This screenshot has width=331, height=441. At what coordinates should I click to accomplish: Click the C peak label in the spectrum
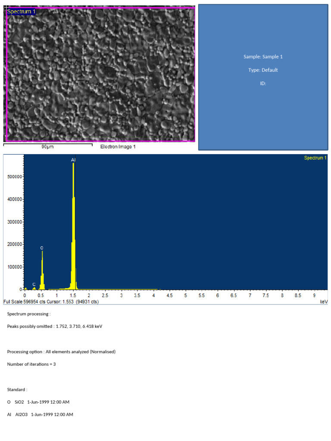pyautogui.click(x=34, y=284)
